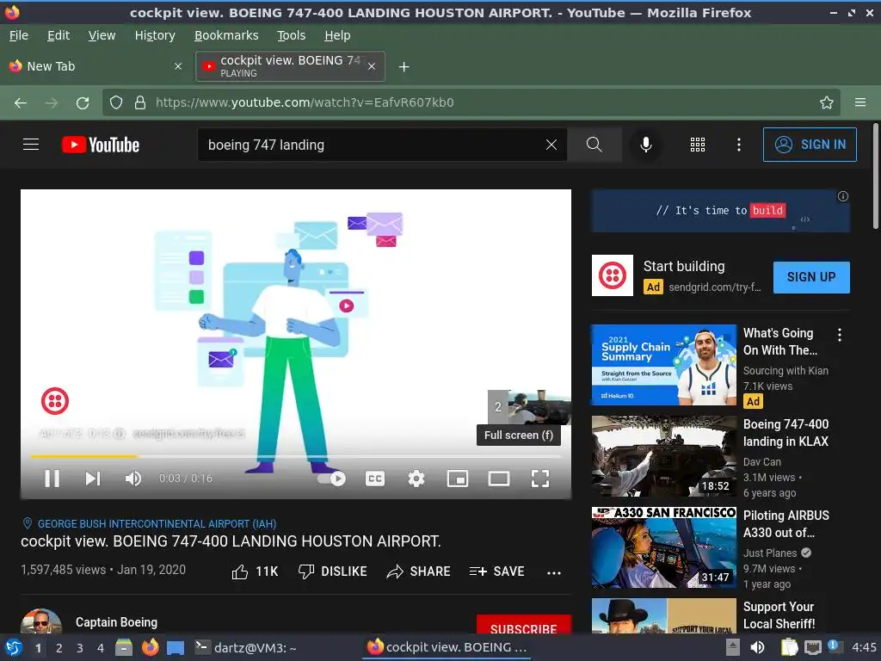Save the video to a playlist
The image size is (881, 661).
496,571
